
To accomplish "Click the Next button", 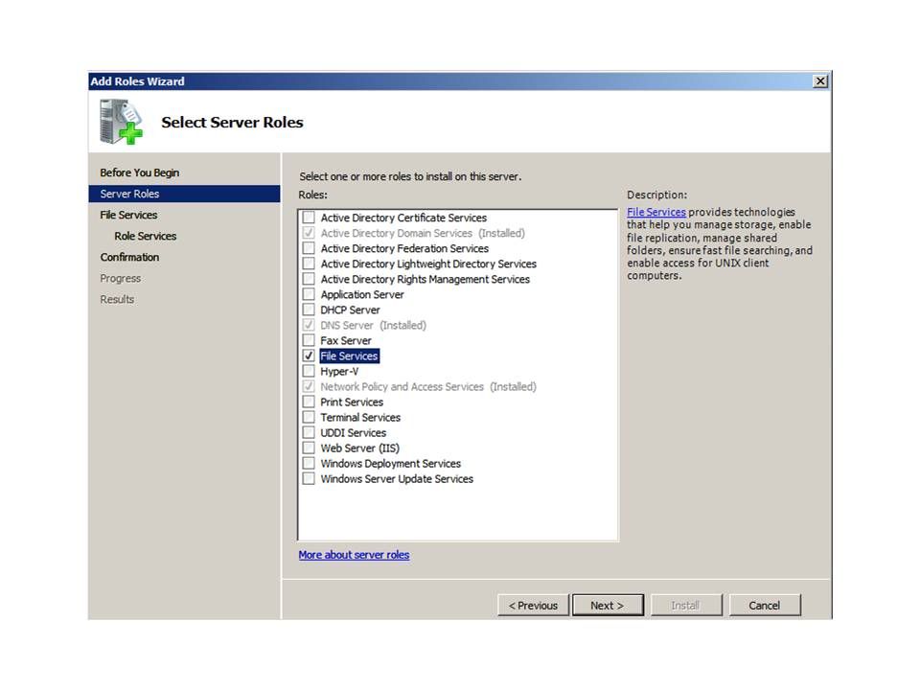I will click(x=607, y=605).
